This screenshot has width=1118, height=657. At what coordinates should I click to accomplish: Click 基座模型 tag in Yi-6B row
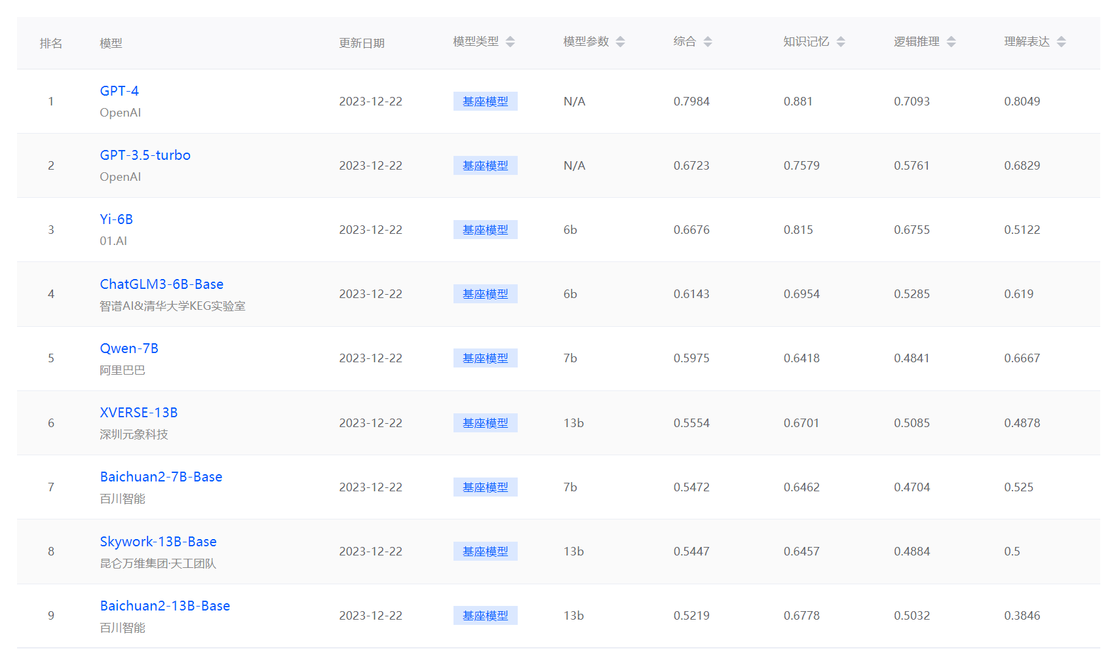point(485,230)
